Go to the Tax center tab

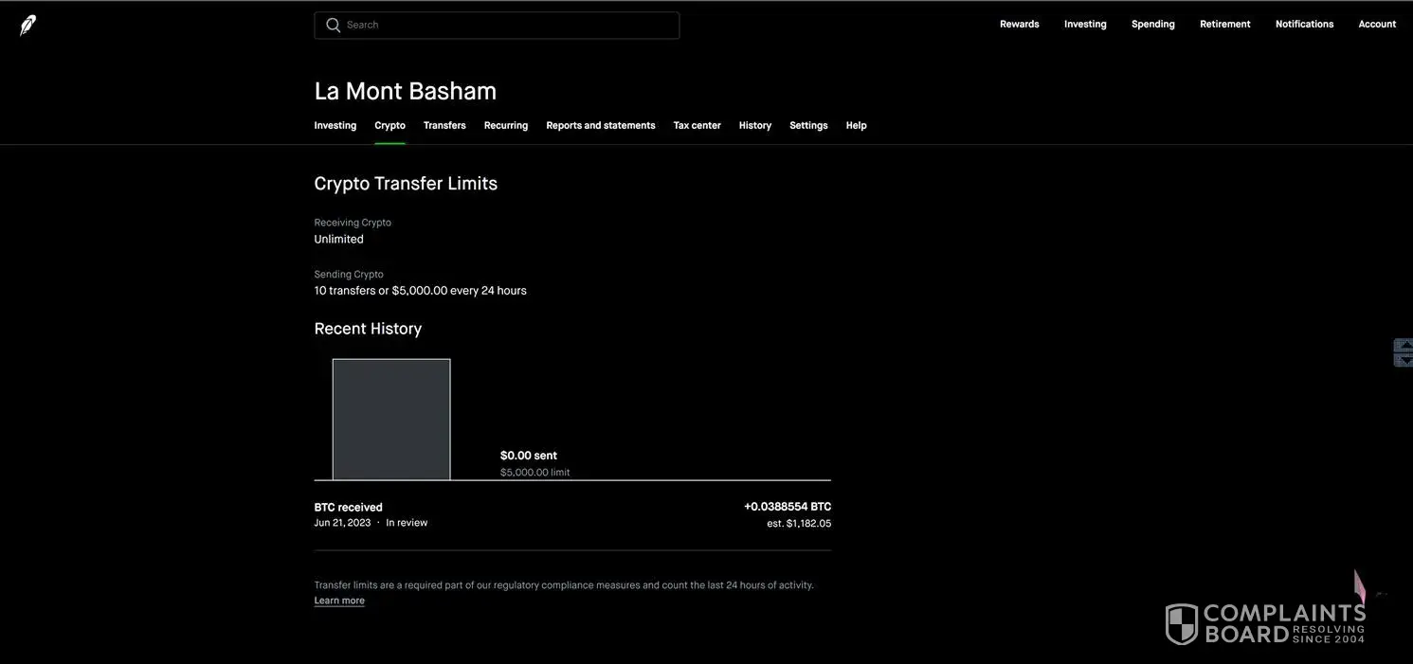(697, 126)
